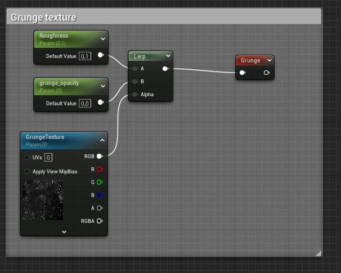
Task: Click the GrungeTexture RGB output pin
Action: [100, 156]
